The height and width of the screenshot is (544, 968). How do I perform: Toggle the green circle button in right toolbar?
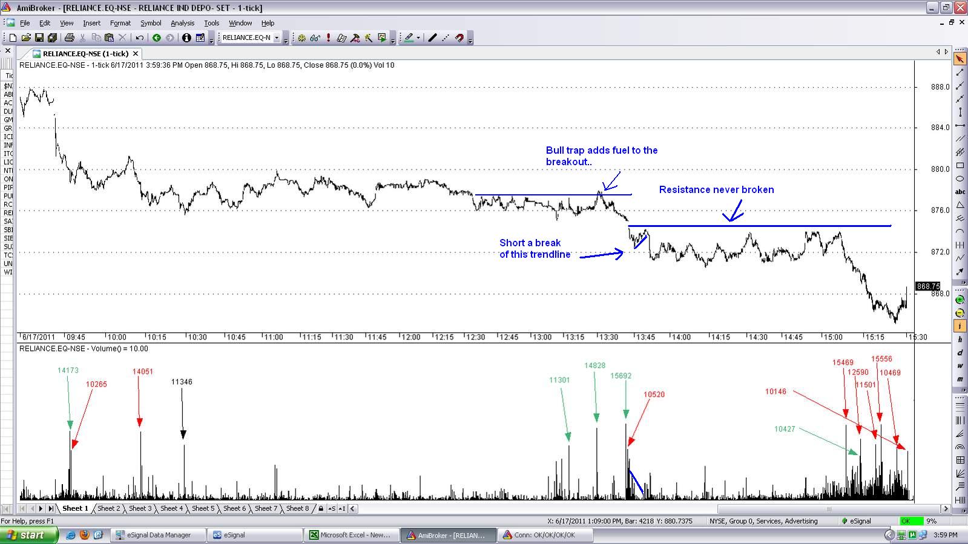pyautogui.click(x=960, y=300)
